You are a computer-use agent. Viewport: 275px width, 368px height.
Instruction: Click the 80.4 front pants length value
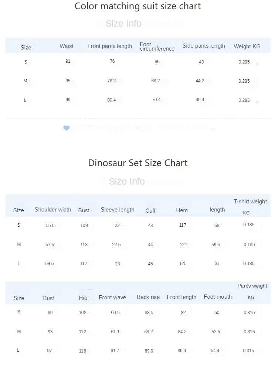pyautogui.click(x=111, y=100)
